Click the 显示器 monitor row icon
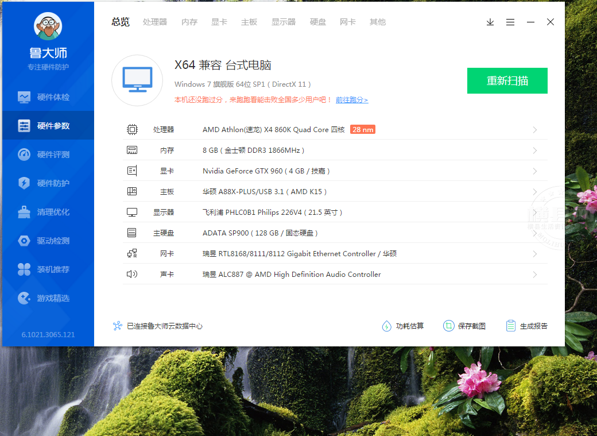 (x=132, y=213)
